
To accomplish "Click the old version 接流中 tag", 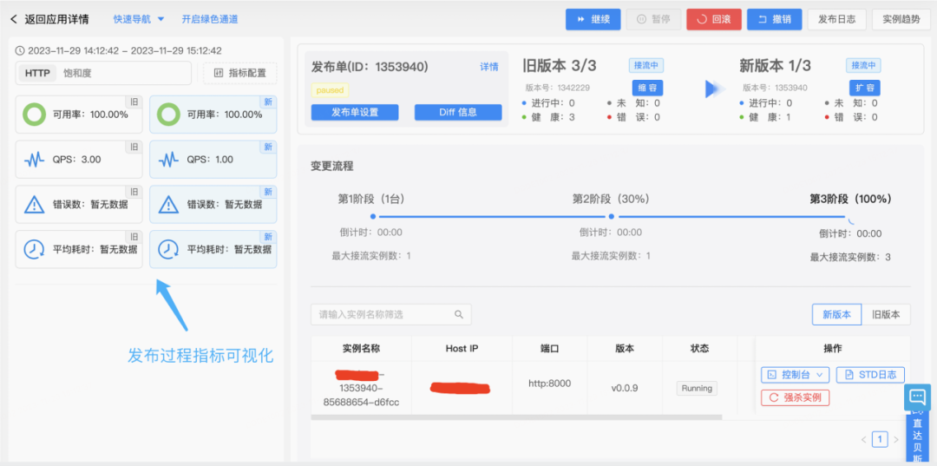I will coord(646,65).
